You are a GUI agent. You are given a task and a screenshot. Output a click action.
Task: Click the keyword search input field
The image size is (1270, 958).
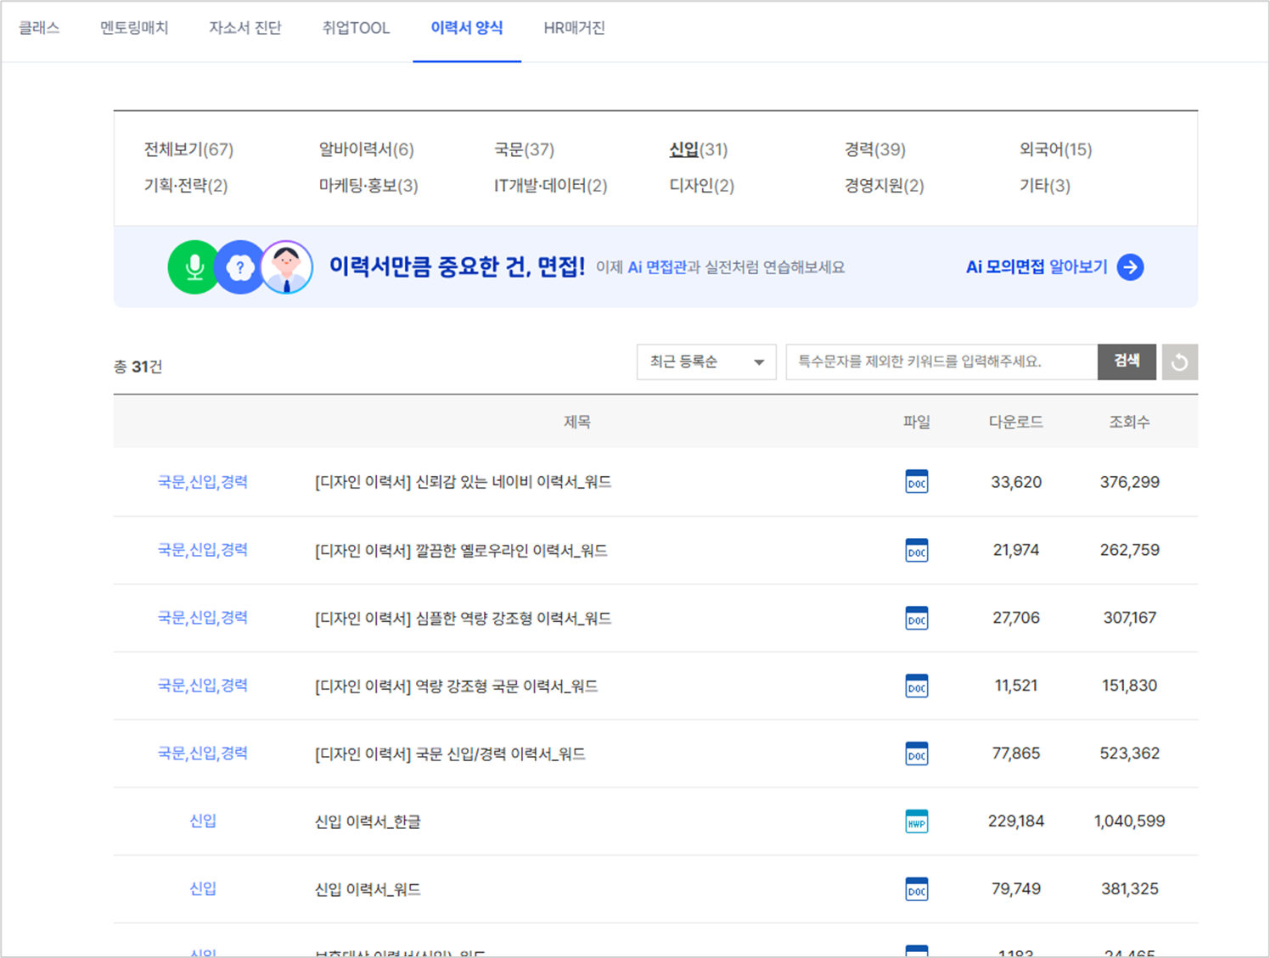[941, 362]
